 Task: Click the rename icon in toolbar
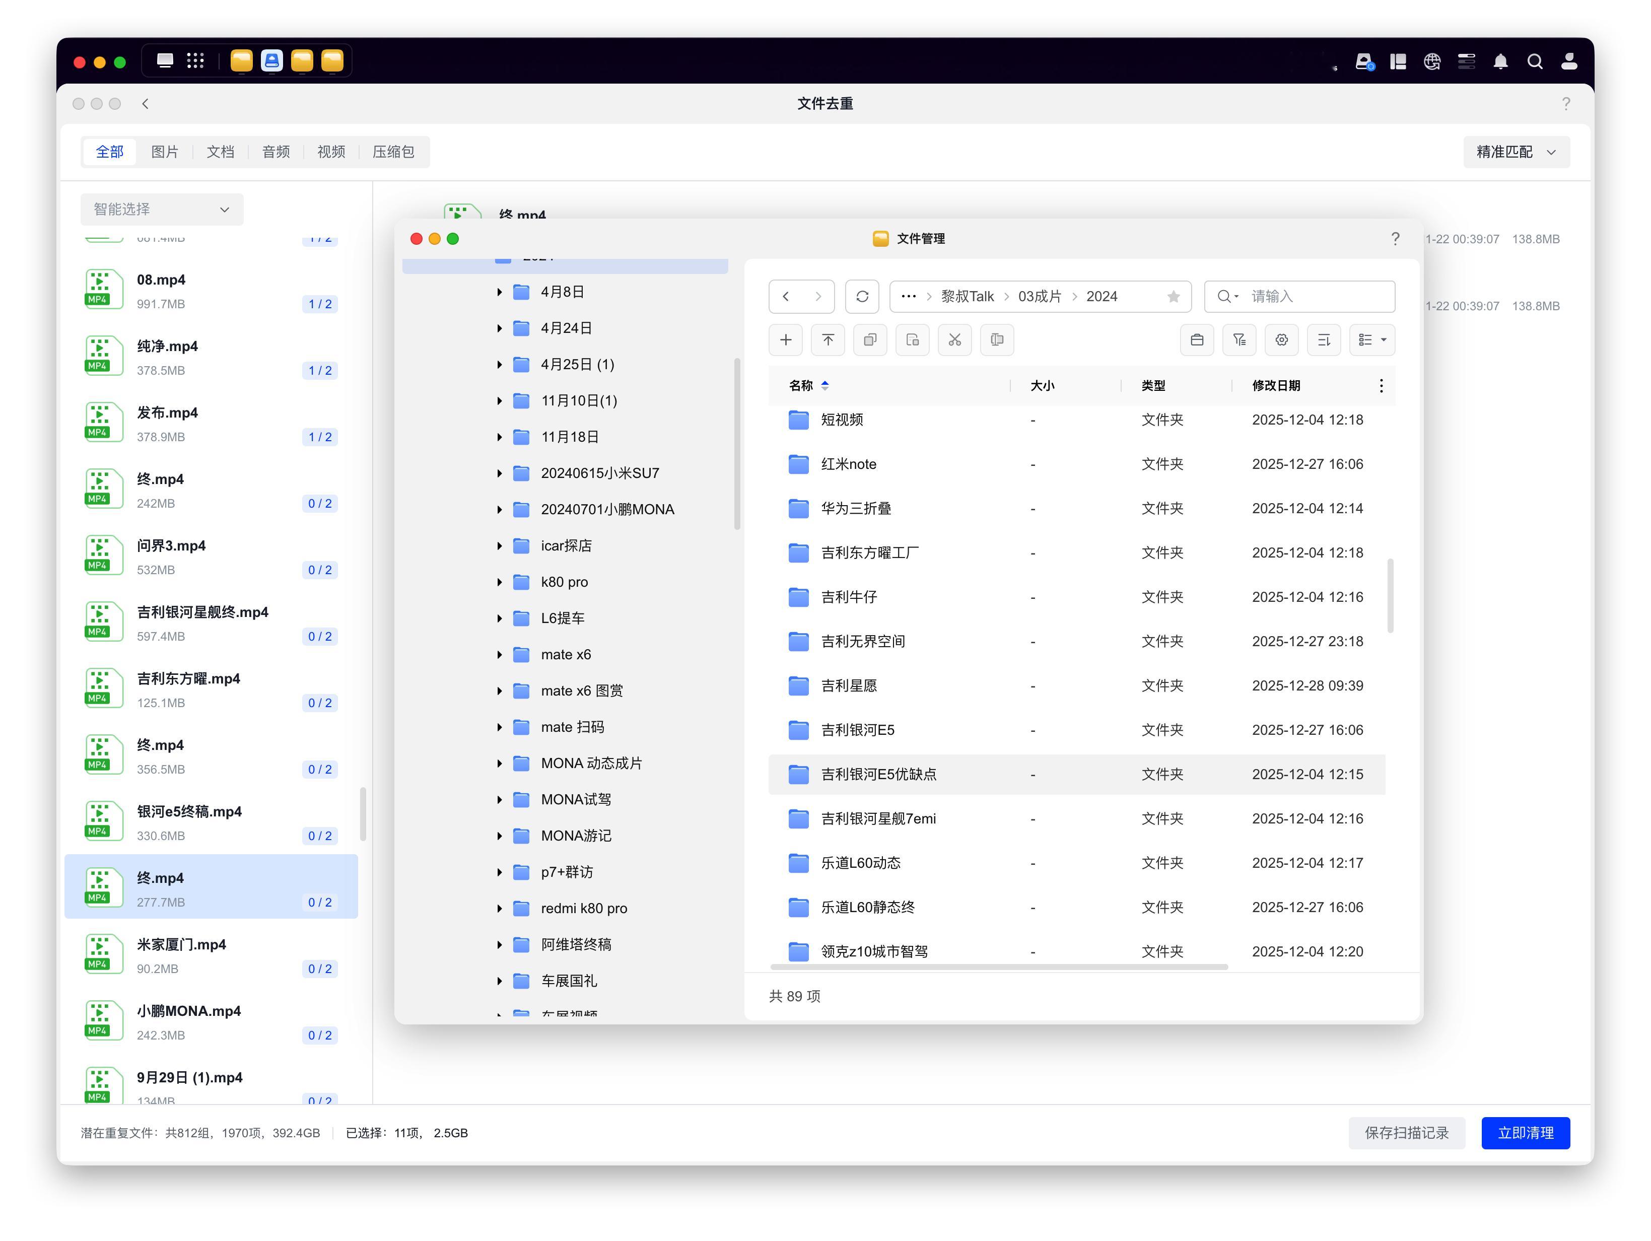point(996,340)
